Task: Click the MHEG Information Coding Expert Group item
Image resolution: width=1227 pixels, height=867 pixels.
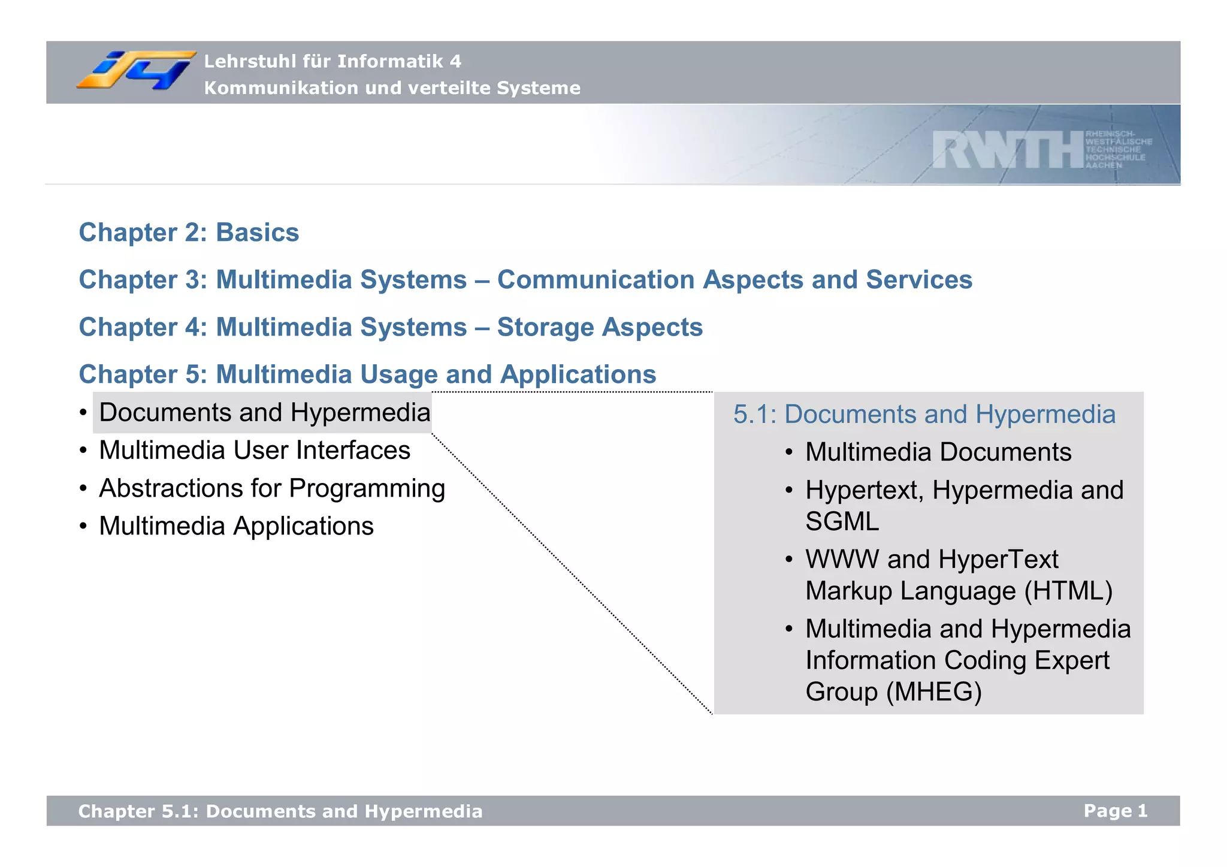Action: click(967, 660)
